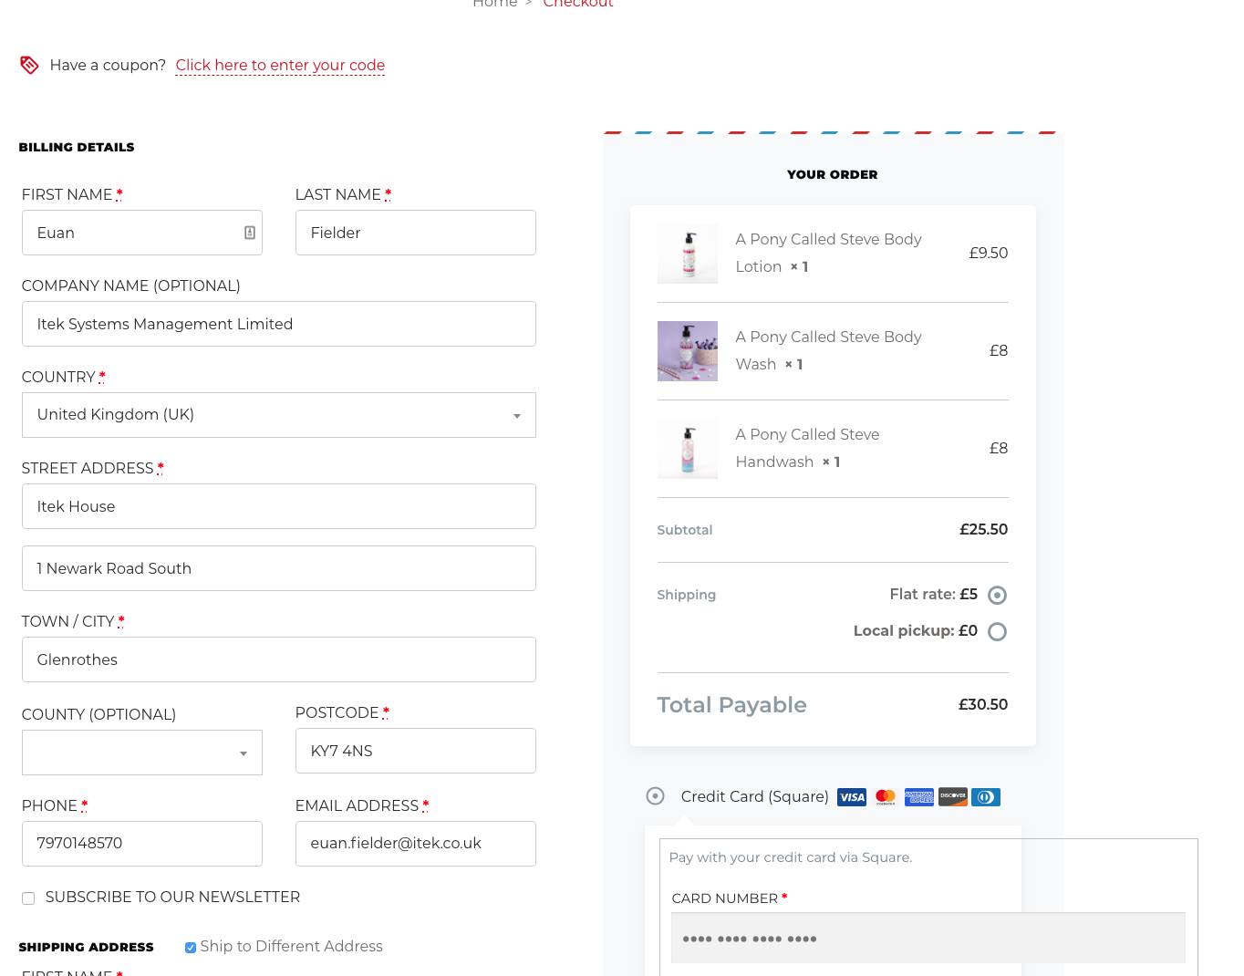Click the Mastercard logo
This screenshot has width=1244, height=976.
click(886, 797)
